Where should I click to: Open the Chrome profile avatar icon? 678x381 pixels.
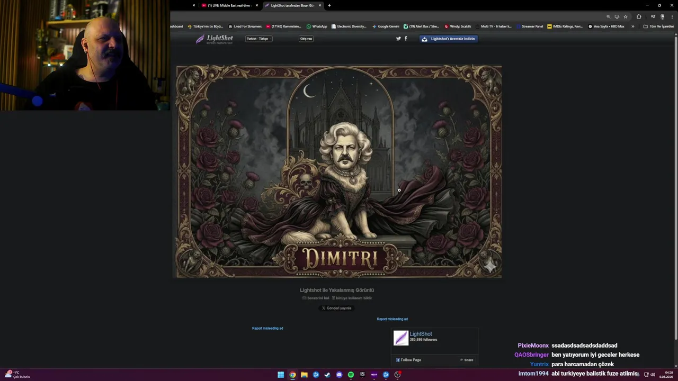tap(662, 16)
